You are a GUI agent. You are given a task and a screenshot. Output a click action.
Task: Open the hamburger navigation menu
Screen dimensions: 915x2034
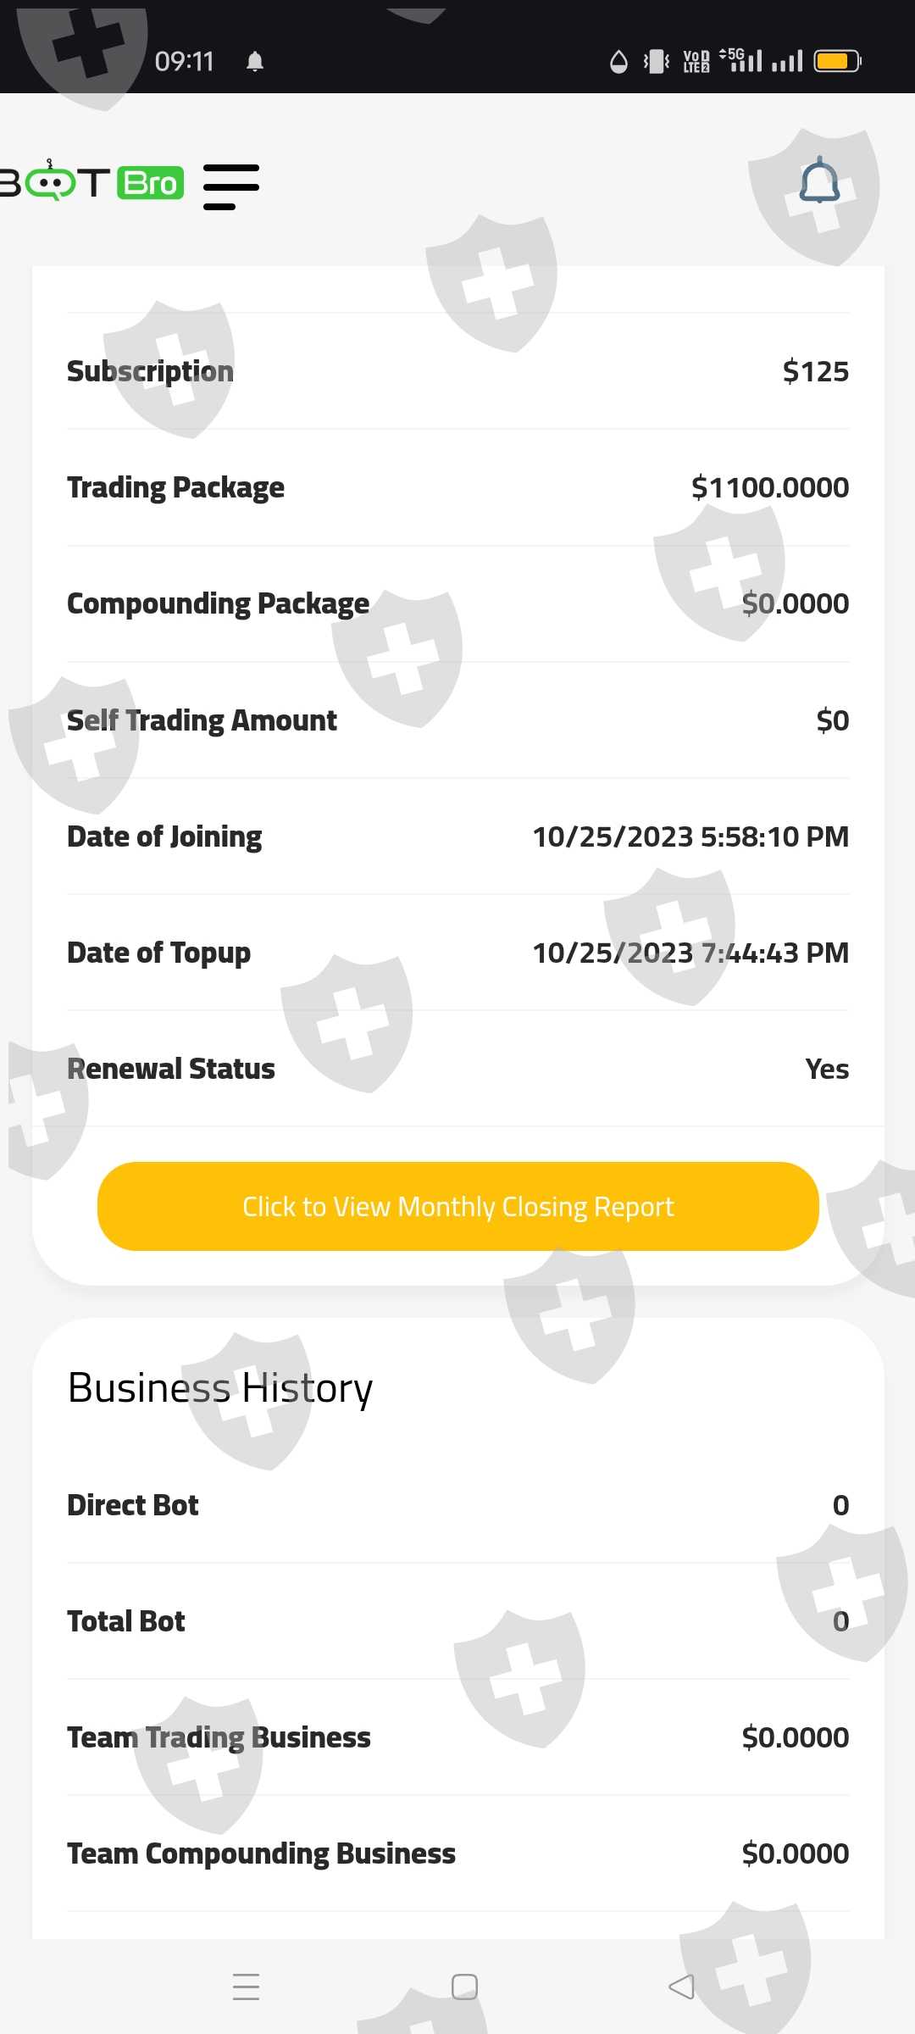coord(230,186)
